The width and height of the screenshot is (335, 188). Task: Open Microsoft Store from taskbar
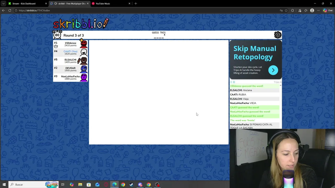click(x=89, y=185)
